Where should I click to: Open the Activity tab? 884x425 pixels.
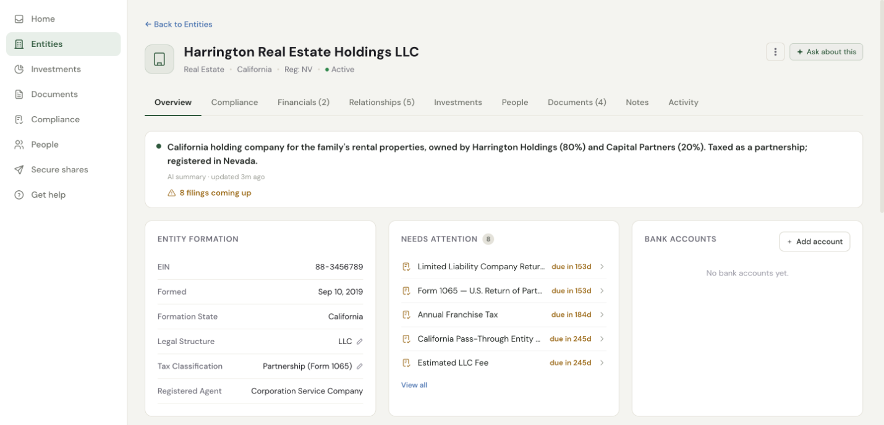tap(683, 103)
